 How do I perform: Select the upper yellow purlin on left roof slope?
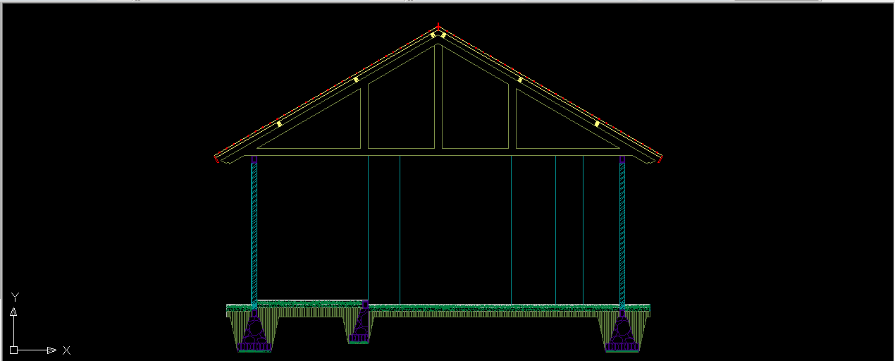[357, 80]
